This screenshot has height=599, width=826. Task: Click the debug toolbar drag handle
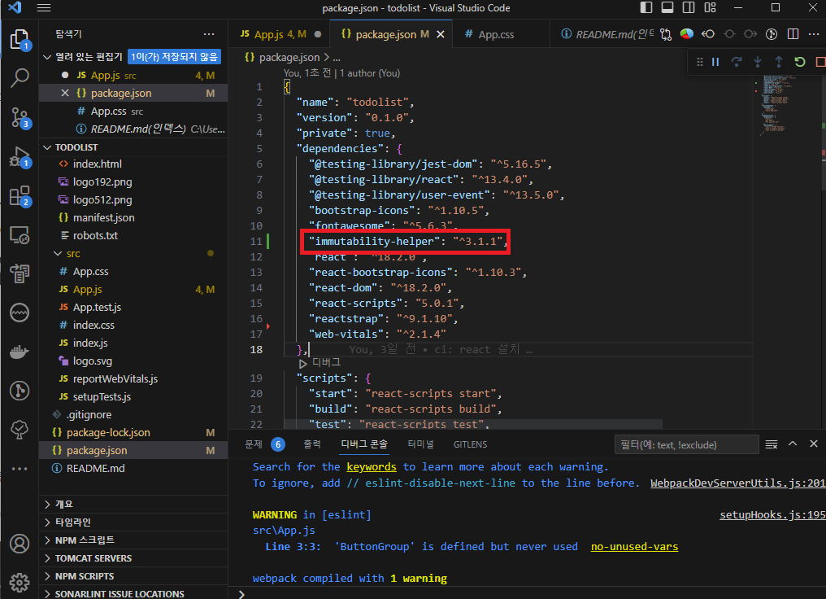click(x=699, y=62)
